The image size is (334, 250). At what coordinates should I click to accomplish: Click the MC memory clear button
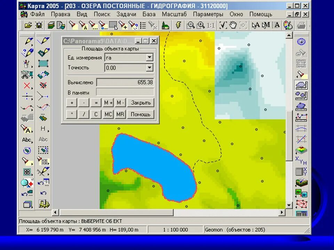108,114
